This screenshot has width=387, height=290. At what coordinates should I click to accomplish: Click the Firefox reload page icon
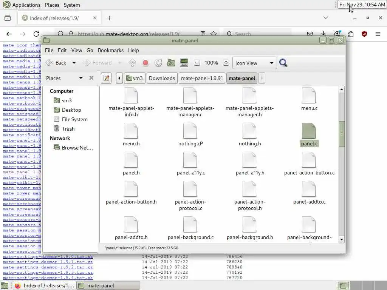pyautogui.click(x=36, y=34)
